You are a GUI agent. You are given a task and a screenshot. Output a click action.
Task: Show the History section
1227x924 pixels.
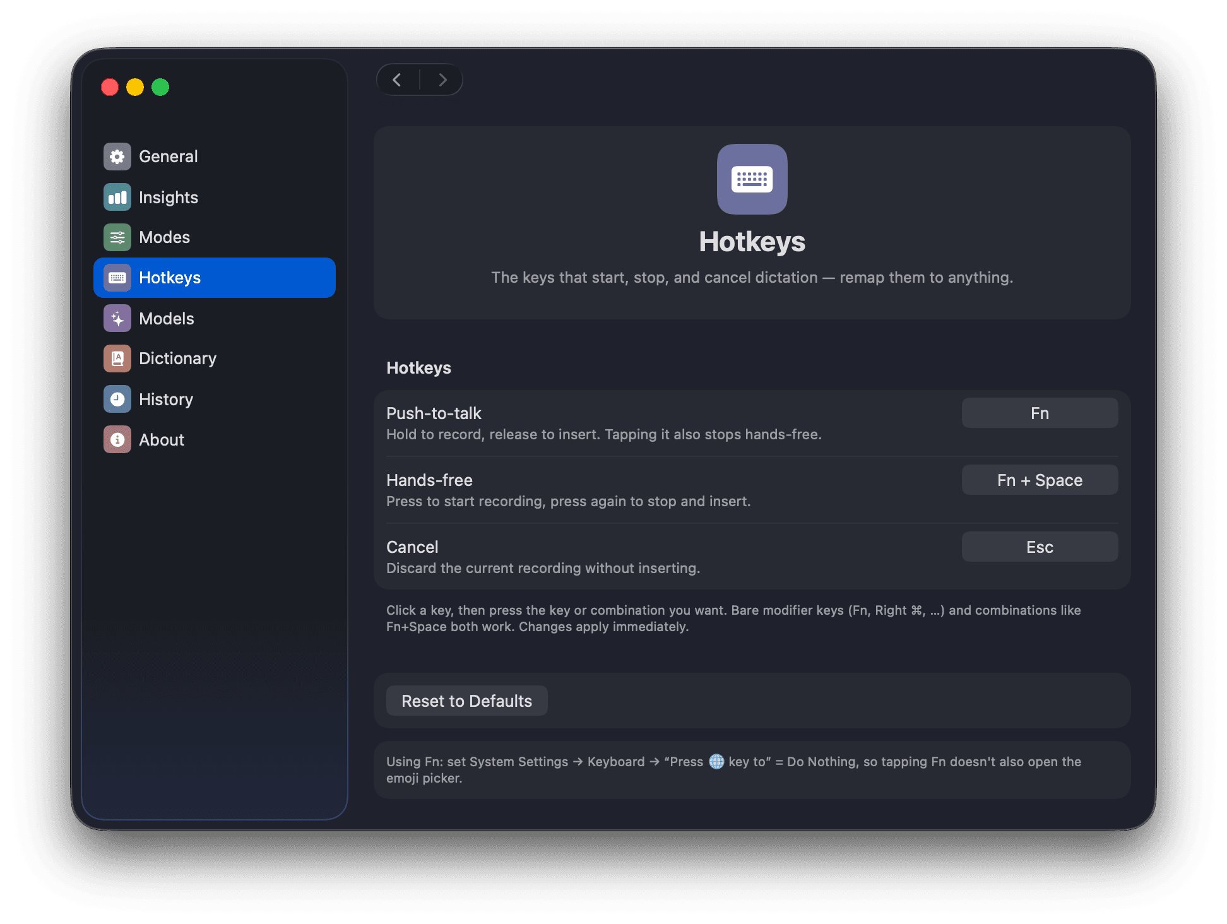(215, 399)
